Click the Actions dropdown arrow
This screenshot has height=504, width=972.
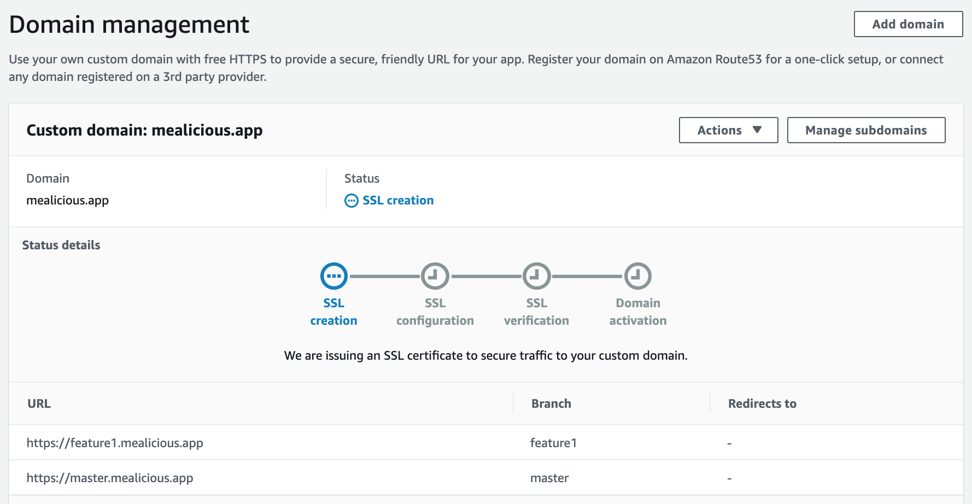pos(757,130)
